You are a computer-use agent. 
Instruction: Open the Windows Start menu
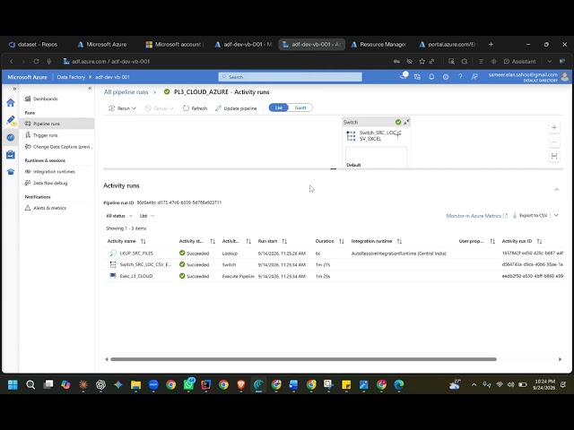pos(13,384)
